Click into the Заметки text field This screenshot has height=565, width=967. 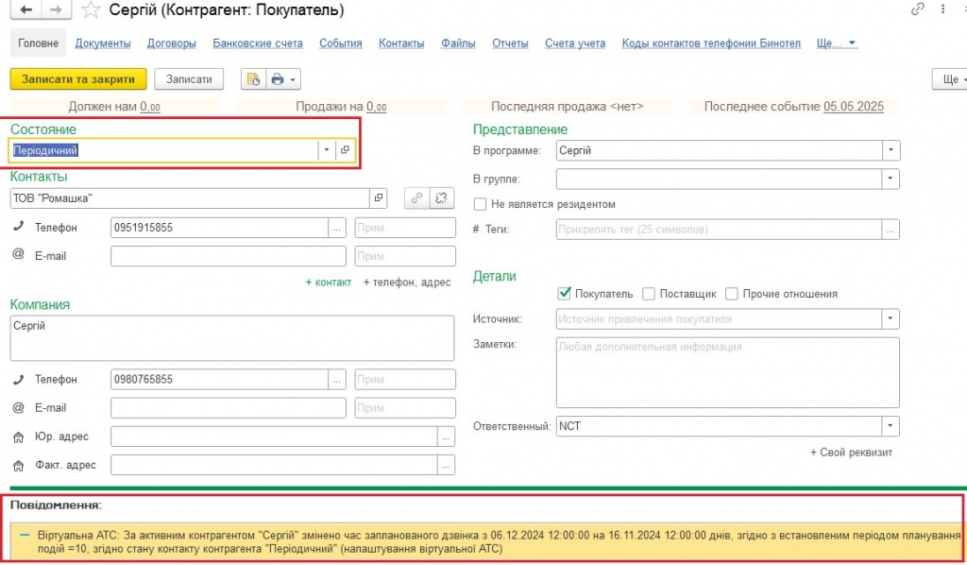pyautogui.click(x=727, y=372)
